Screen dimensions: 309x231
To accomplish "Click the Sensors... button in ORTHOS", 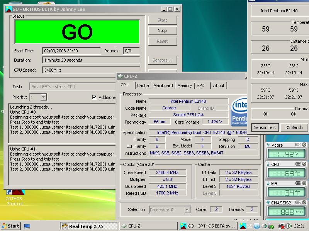I will click(163, 60).
